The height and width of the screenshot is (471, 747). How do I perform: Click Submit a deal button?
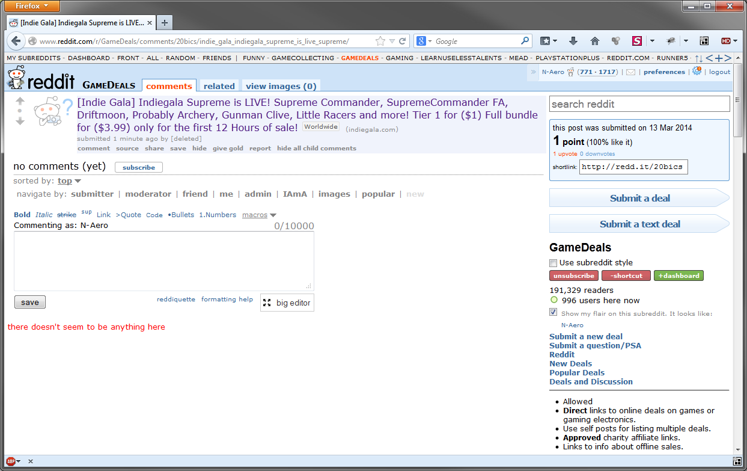[x=639, y=198]
